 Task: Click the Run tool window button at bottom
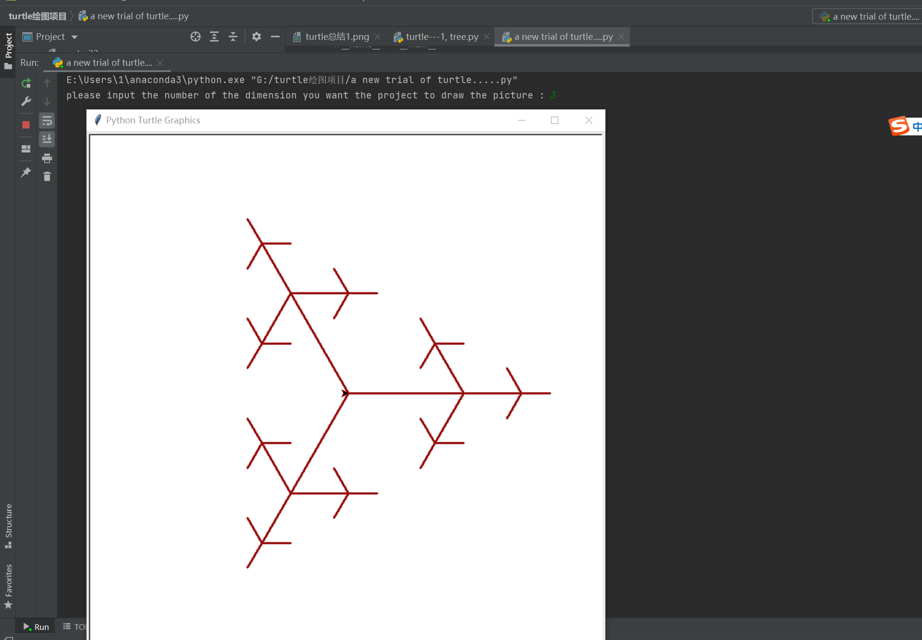click(36, 627)
